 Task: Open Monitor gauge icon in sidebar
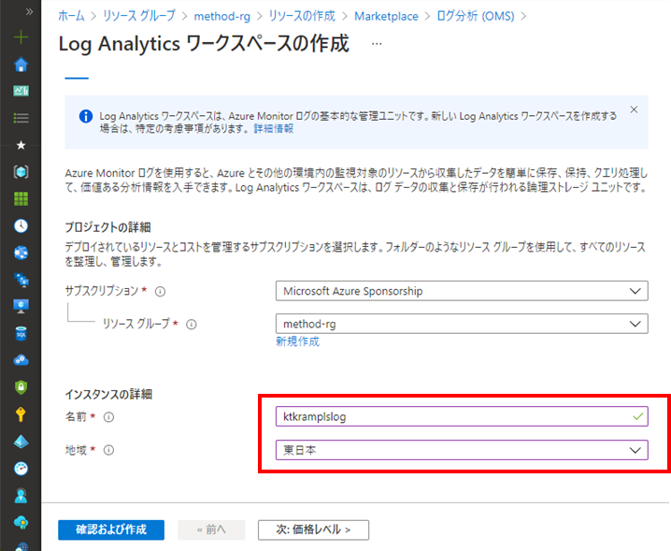[21, 469]
